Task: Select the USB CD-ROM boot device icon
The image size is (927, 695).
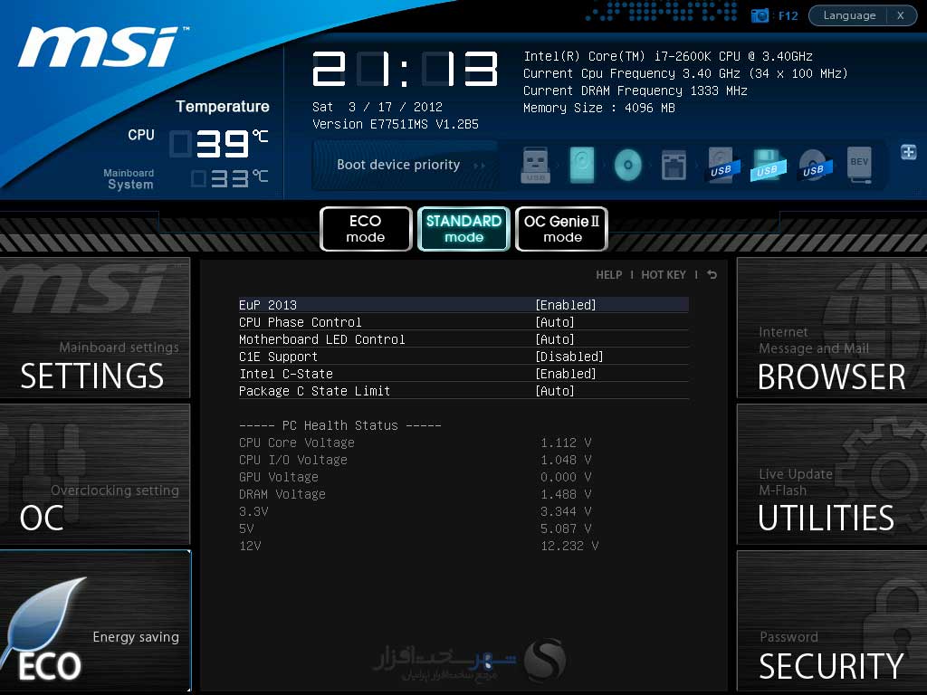Action: tap(815, 165)
